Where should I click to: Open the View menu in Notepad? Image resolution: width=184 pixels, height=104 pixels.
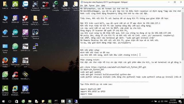98,5
